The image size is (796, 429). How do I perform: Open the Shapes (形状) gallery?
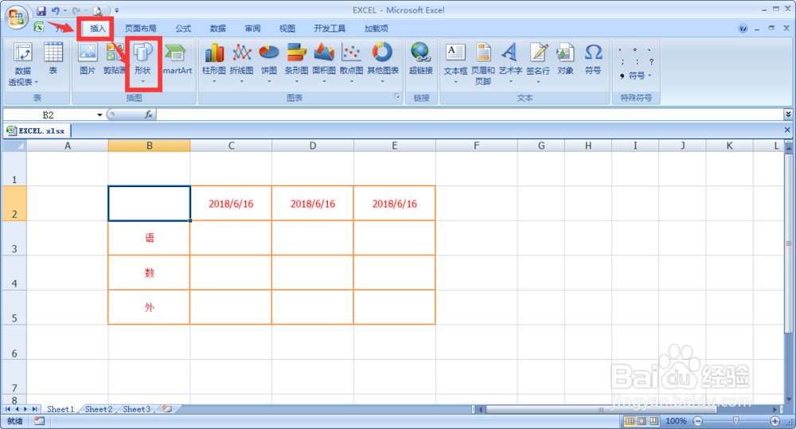tap(143, 64)
